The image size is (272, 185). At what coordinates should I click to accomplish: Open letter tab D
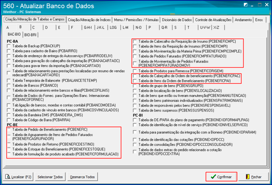50,27
